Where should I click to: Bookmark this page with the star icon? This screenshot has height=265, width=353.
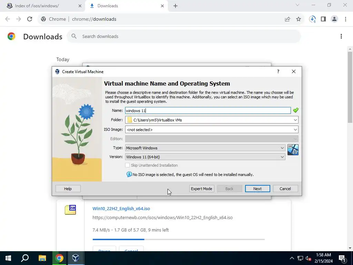pos(299,19)
